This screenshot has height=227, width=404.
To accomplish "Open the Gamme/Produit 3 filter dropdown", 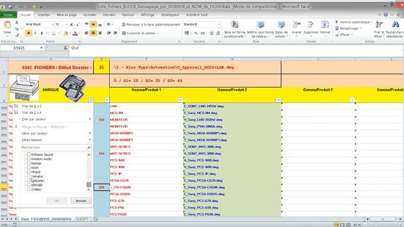I will (352, 100).
